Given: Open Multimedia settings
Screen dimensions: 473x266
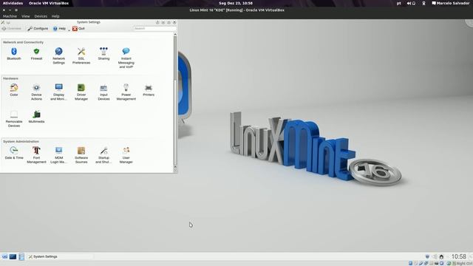Looking at the screenshot, I should (x=36, y=117).
